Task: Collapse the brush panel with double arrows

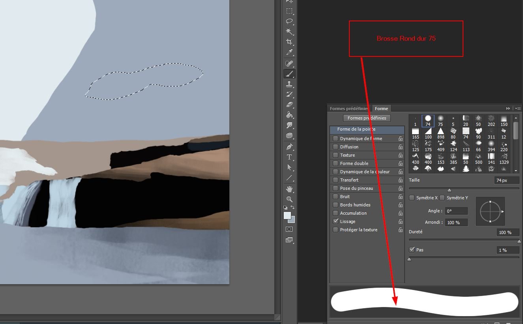Action: point(508,108)
